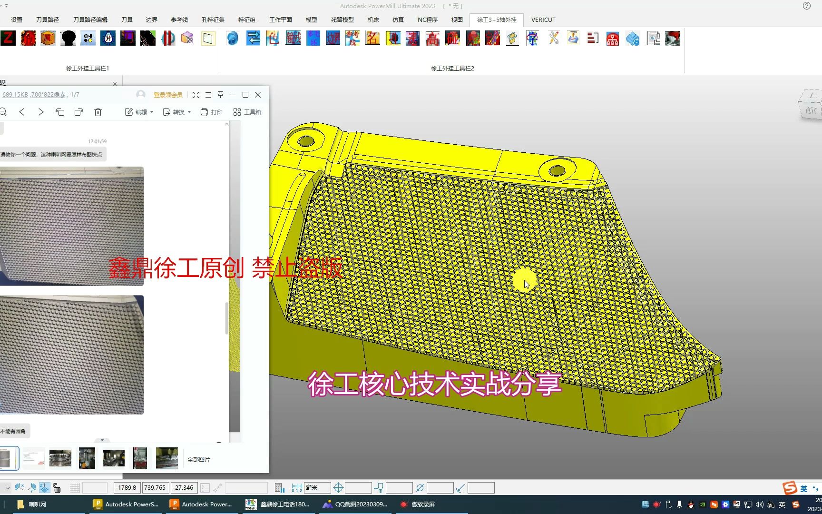Click the orange cube 属 plugin icon

[x=48, y=38]
